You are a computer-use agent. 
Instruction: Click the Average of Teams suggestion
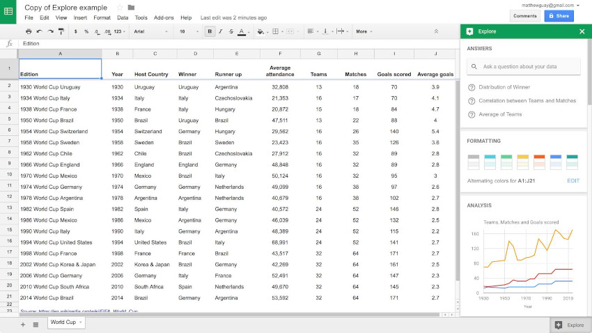coord(500,114)
